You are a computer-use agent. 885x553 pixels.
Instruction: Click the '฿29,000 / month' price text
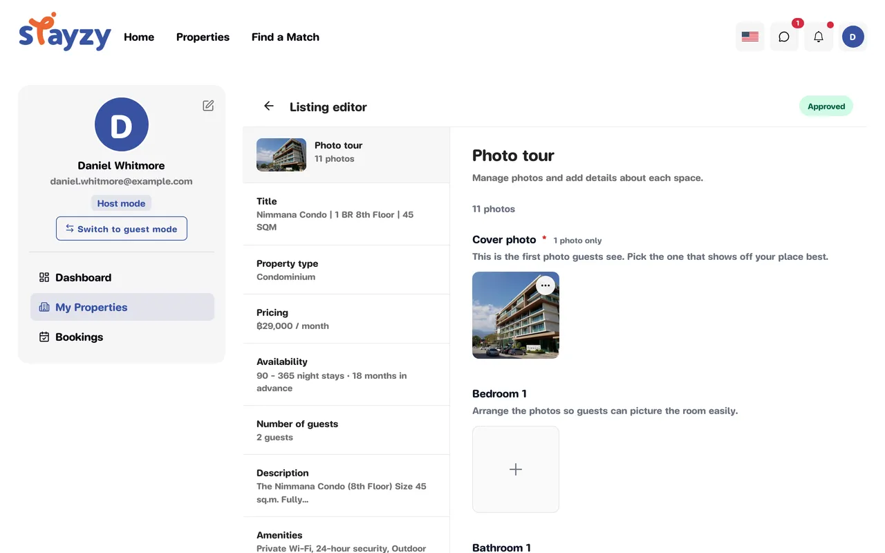(x=292, y=326)
